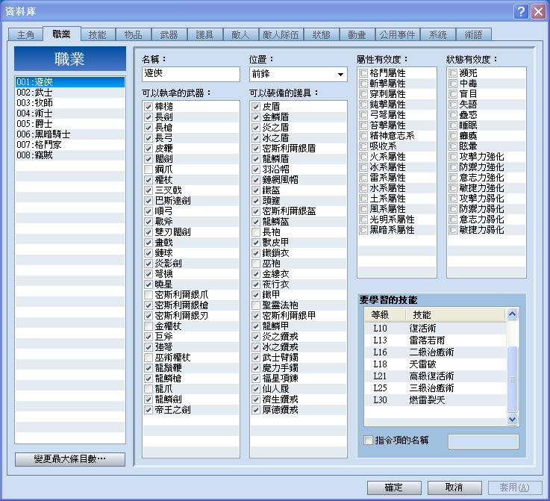Toggle the 黑暗系屬性 element efficiency box
This screenshot has width=550, height=501.
tap(363, 230)
